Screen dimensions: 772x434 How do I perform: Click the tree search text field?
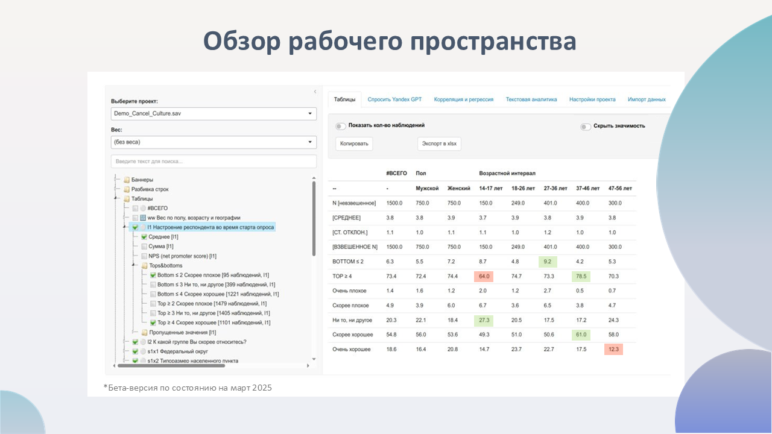click(214, 162)
